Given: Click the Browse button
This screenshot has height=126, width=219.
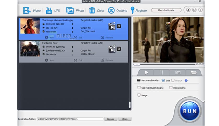Looking at the screenshot, I should click(x=111, y=119).
